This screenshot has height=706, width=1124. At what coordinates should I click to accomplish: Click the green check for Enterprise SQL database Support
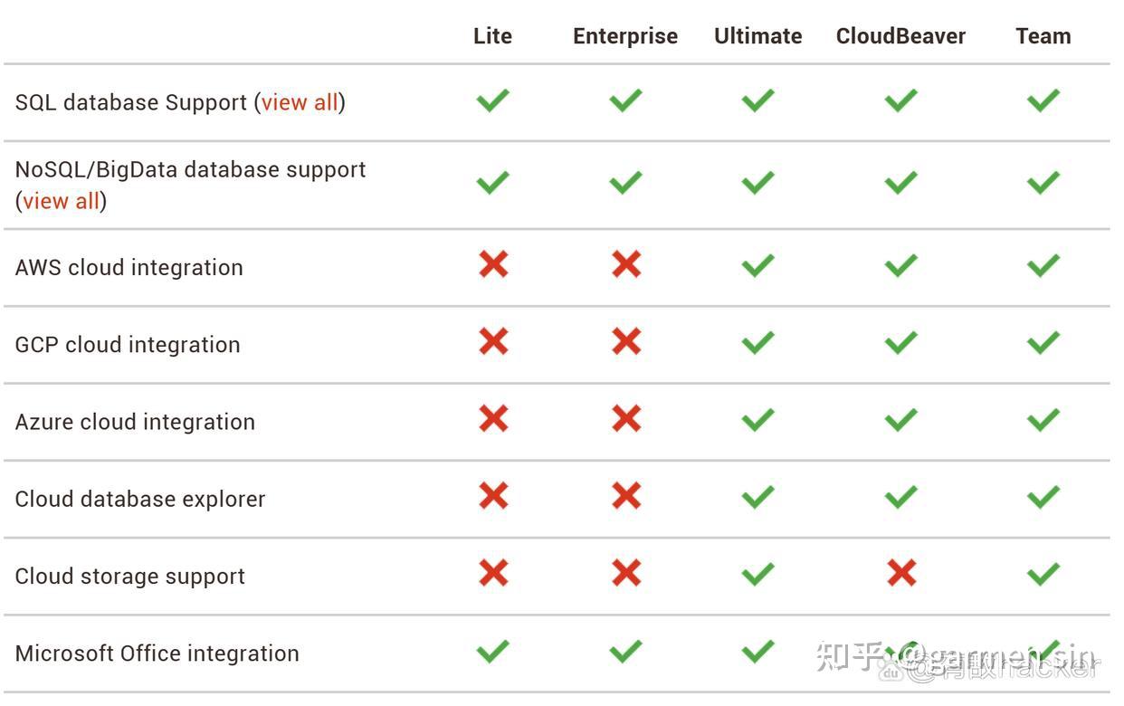pyautogui.click(x=625, y=100)
